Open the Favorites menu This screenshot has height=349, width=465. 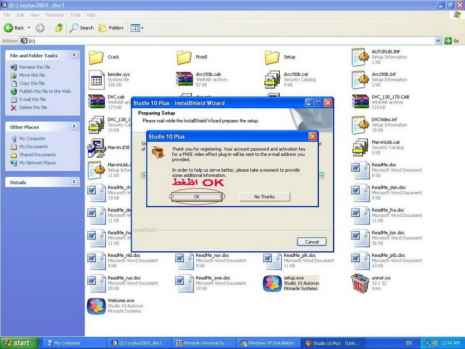click(x=54, y=15)
